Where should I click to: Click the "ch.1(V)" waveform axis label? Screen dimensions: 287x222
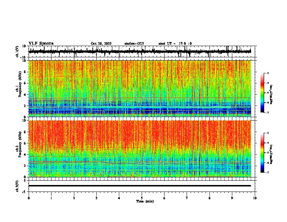tap(17, 52)
